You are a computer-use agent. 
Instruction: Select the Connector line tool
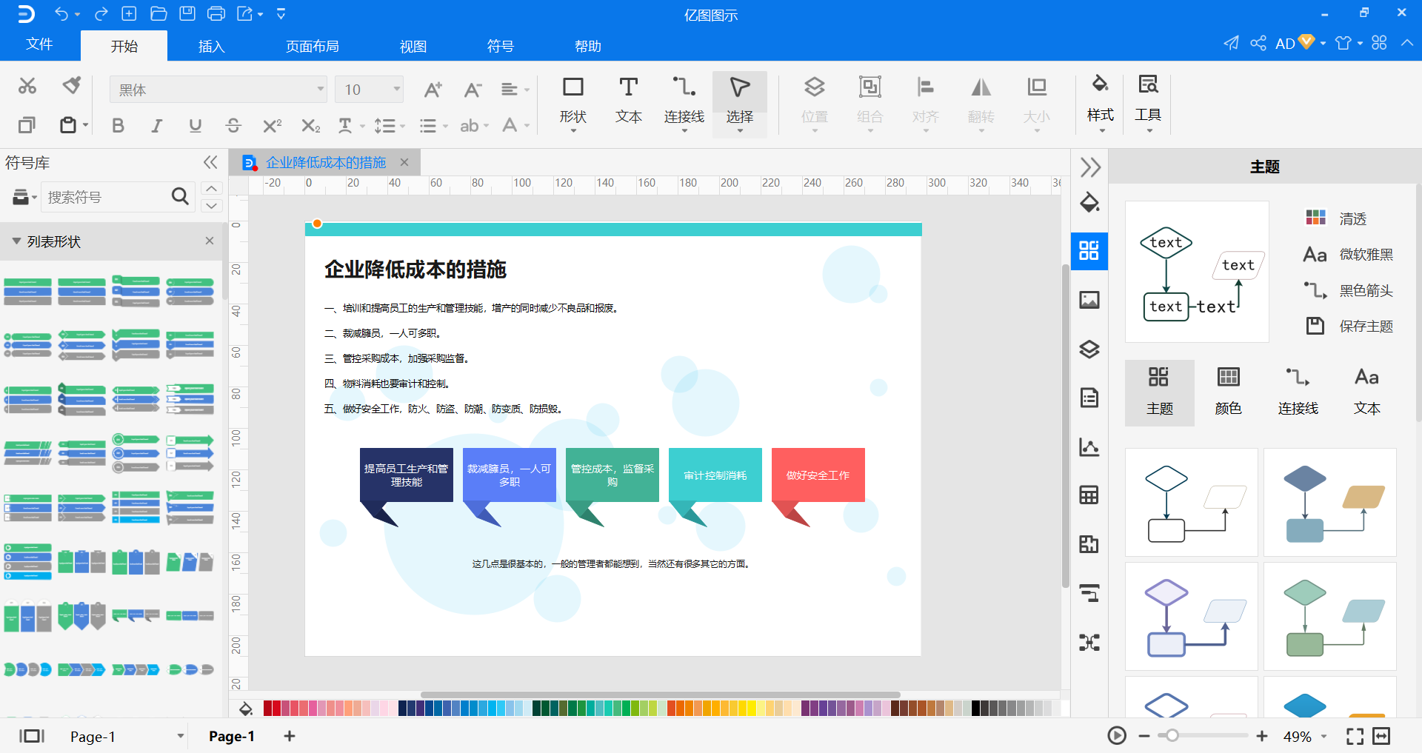[x=684, y=101]
